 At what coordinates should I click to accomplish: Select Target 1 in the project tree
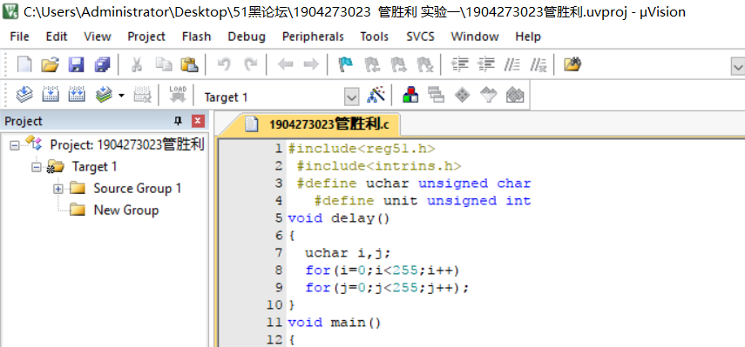(94, 166)
